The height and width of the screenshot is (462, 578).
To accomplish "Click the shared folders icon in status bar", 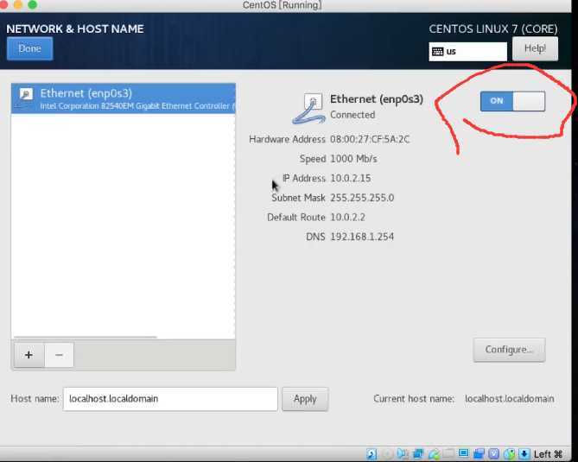I will click(448, 453).
